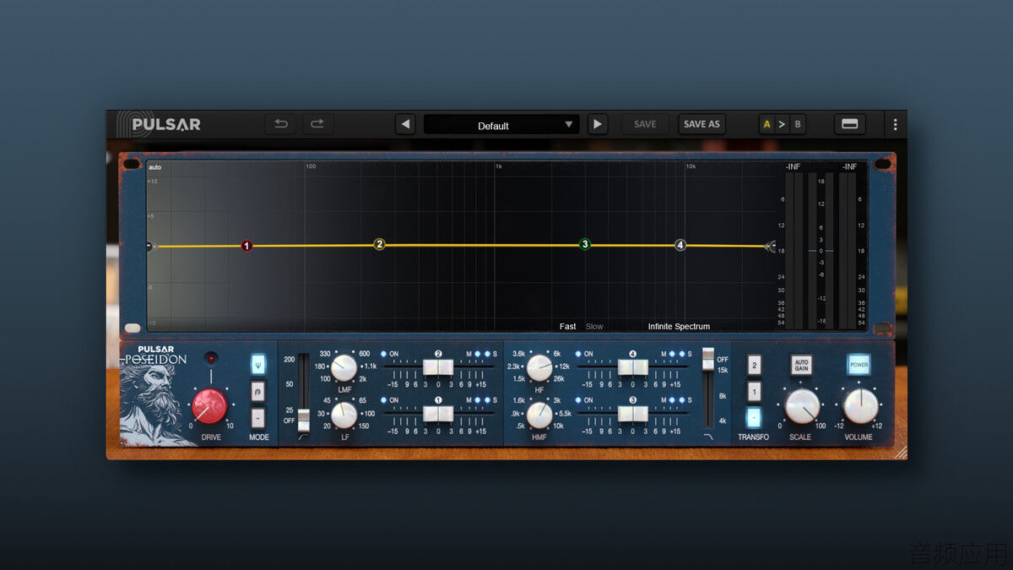Select band 1 node on the EQ curve
The height and width of the screenshot is (570, 1013).
(x=246, y=246)
